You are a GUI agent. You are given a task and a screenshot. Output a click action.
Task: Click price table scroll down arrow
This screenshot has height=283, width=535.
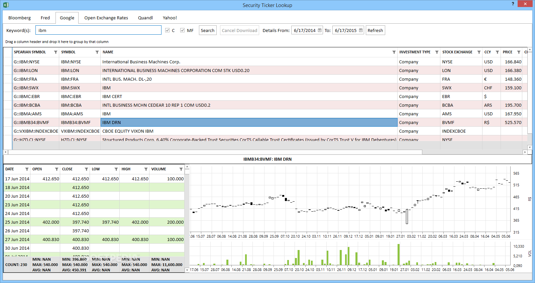click(187, 270)
